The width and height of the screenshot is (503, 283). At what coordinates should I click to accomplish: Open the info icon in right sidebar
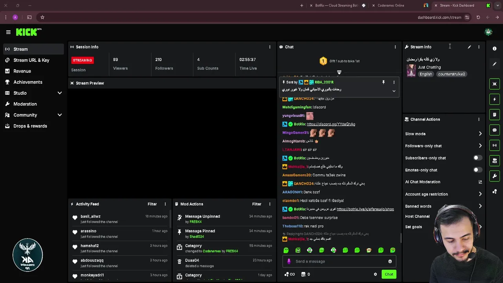tap(495, 48)
